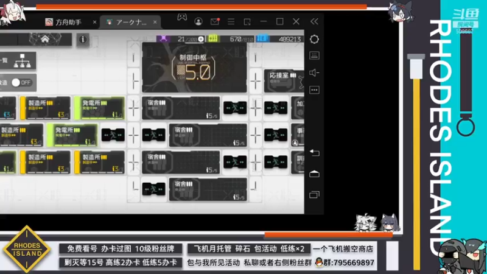Click the base home button in game
Image resolution: width=487 pixels, height=274 pixels.
pos(45,39)
